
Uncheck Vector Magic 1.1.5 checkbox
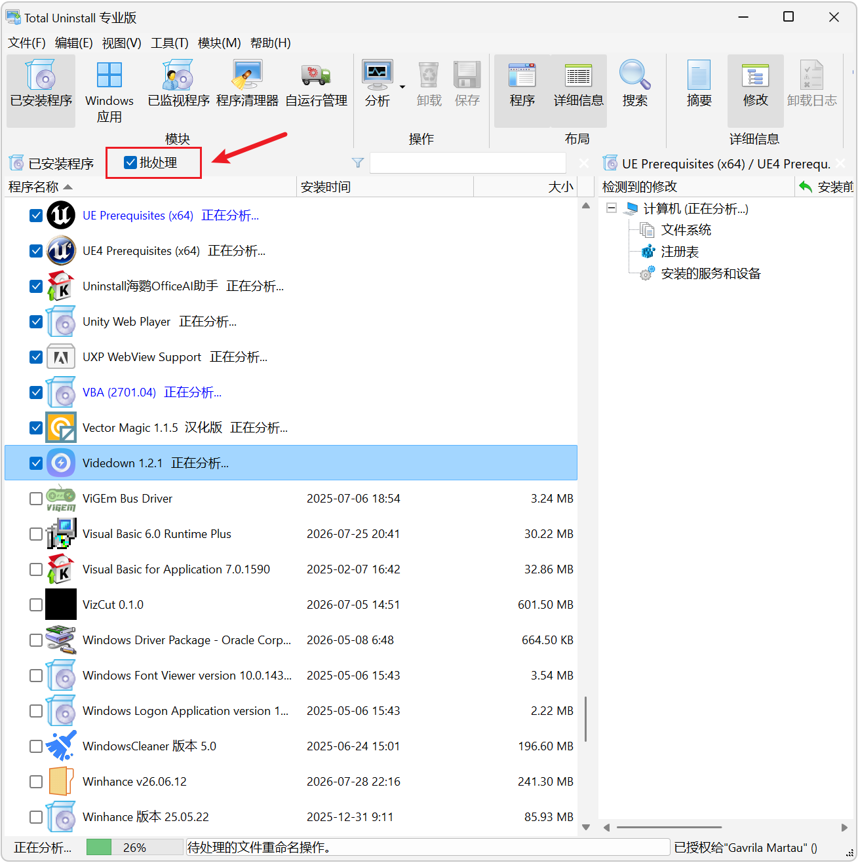point(36,428)
